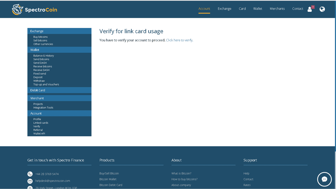Collapse the Merchant sidebar section header
The image size is (336, 189).
(x=37, y=98)
